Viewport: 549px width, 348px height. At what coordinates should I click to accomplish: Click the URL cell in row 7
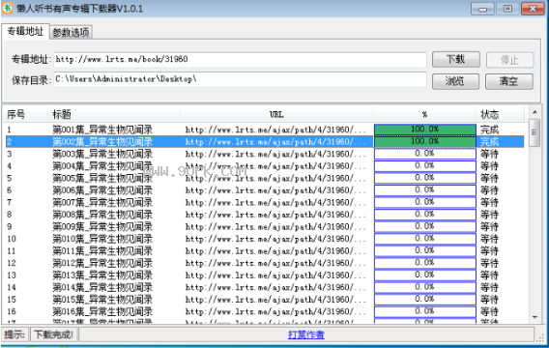275,202
